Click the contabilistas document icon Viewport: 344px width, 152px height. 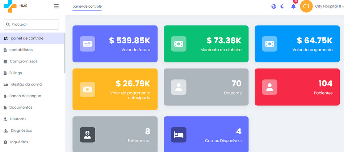point(5,50)
